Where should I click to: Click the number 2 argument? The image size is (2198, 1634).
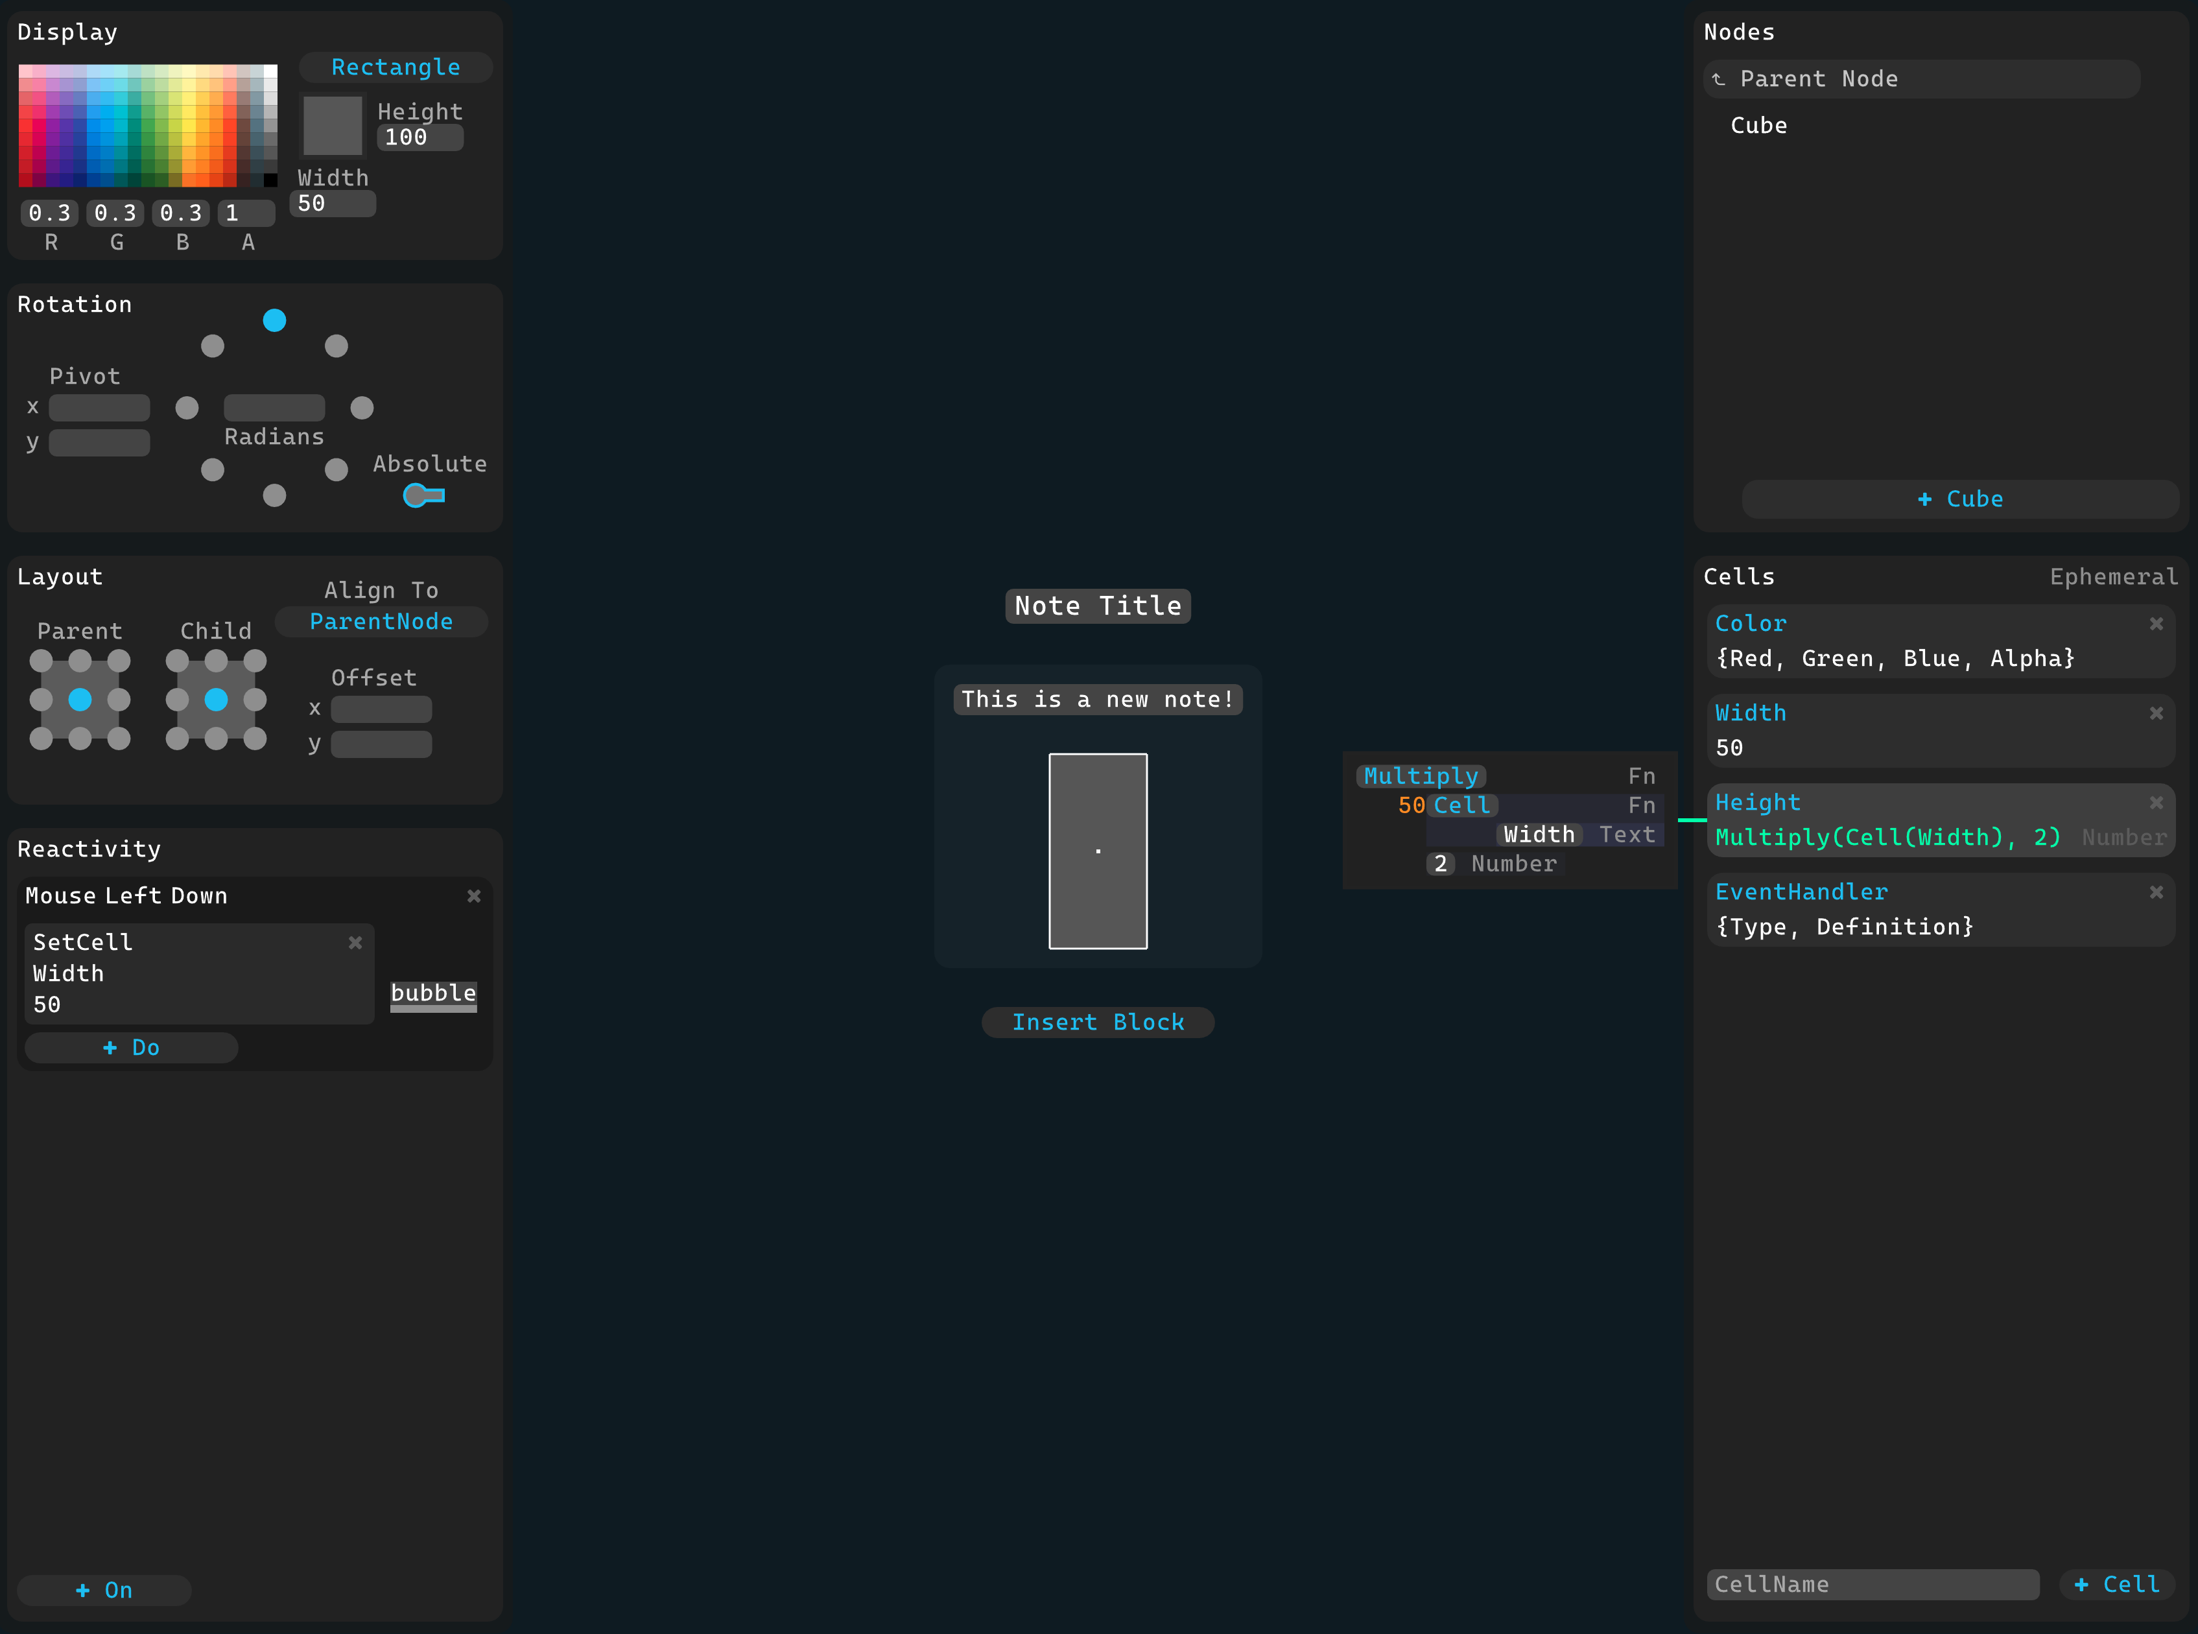tap(1439, 864)
